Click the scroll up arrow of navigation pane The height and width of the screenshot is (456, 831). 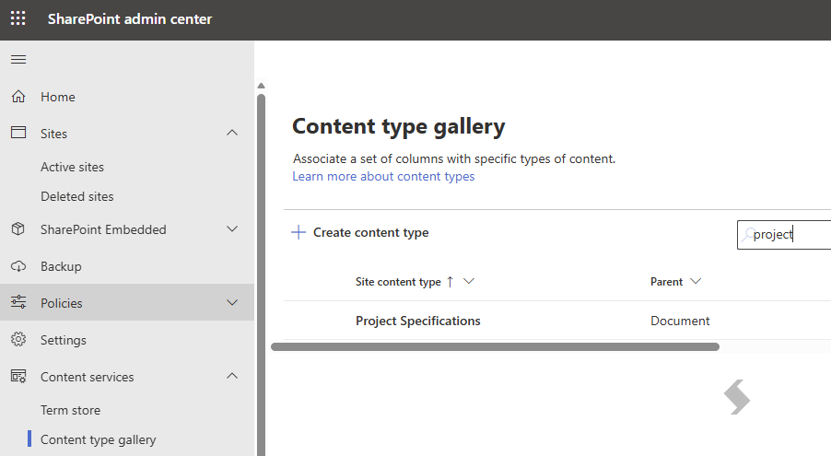click(x=261, y=86)
